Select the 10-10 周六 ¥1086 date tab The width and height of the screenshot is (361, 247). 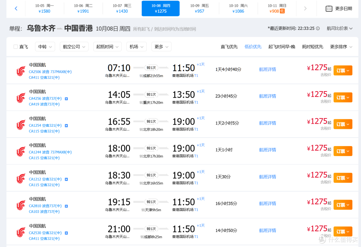click(238, 8)
